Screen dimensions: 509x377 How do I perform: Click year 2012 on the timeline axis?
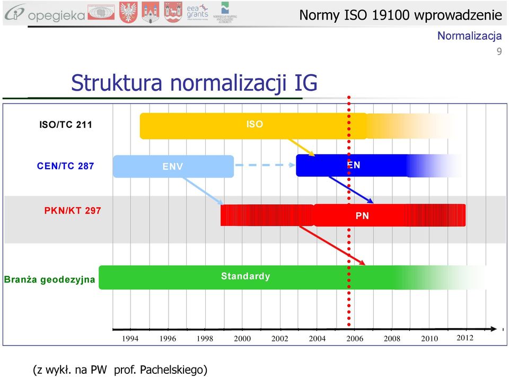coord(465,338)
